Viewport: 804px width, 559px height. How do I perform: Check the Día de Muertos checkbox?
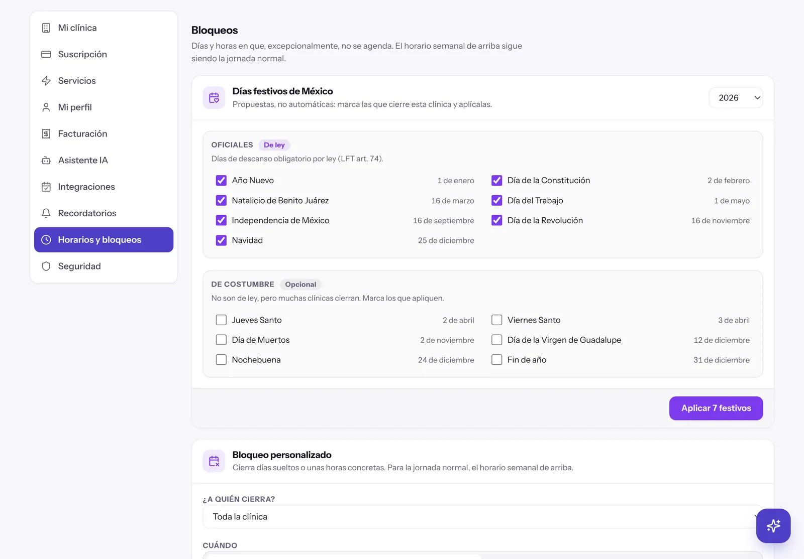click(221, 340)
